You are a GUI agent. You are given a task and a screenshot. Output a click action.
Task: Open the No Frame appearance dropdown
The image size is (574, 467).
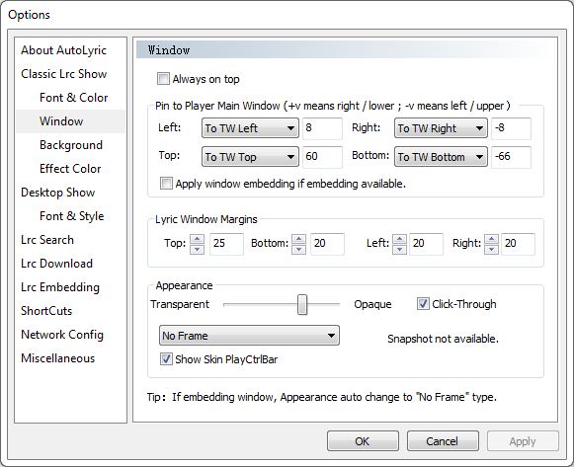click(x=249, y=335)
